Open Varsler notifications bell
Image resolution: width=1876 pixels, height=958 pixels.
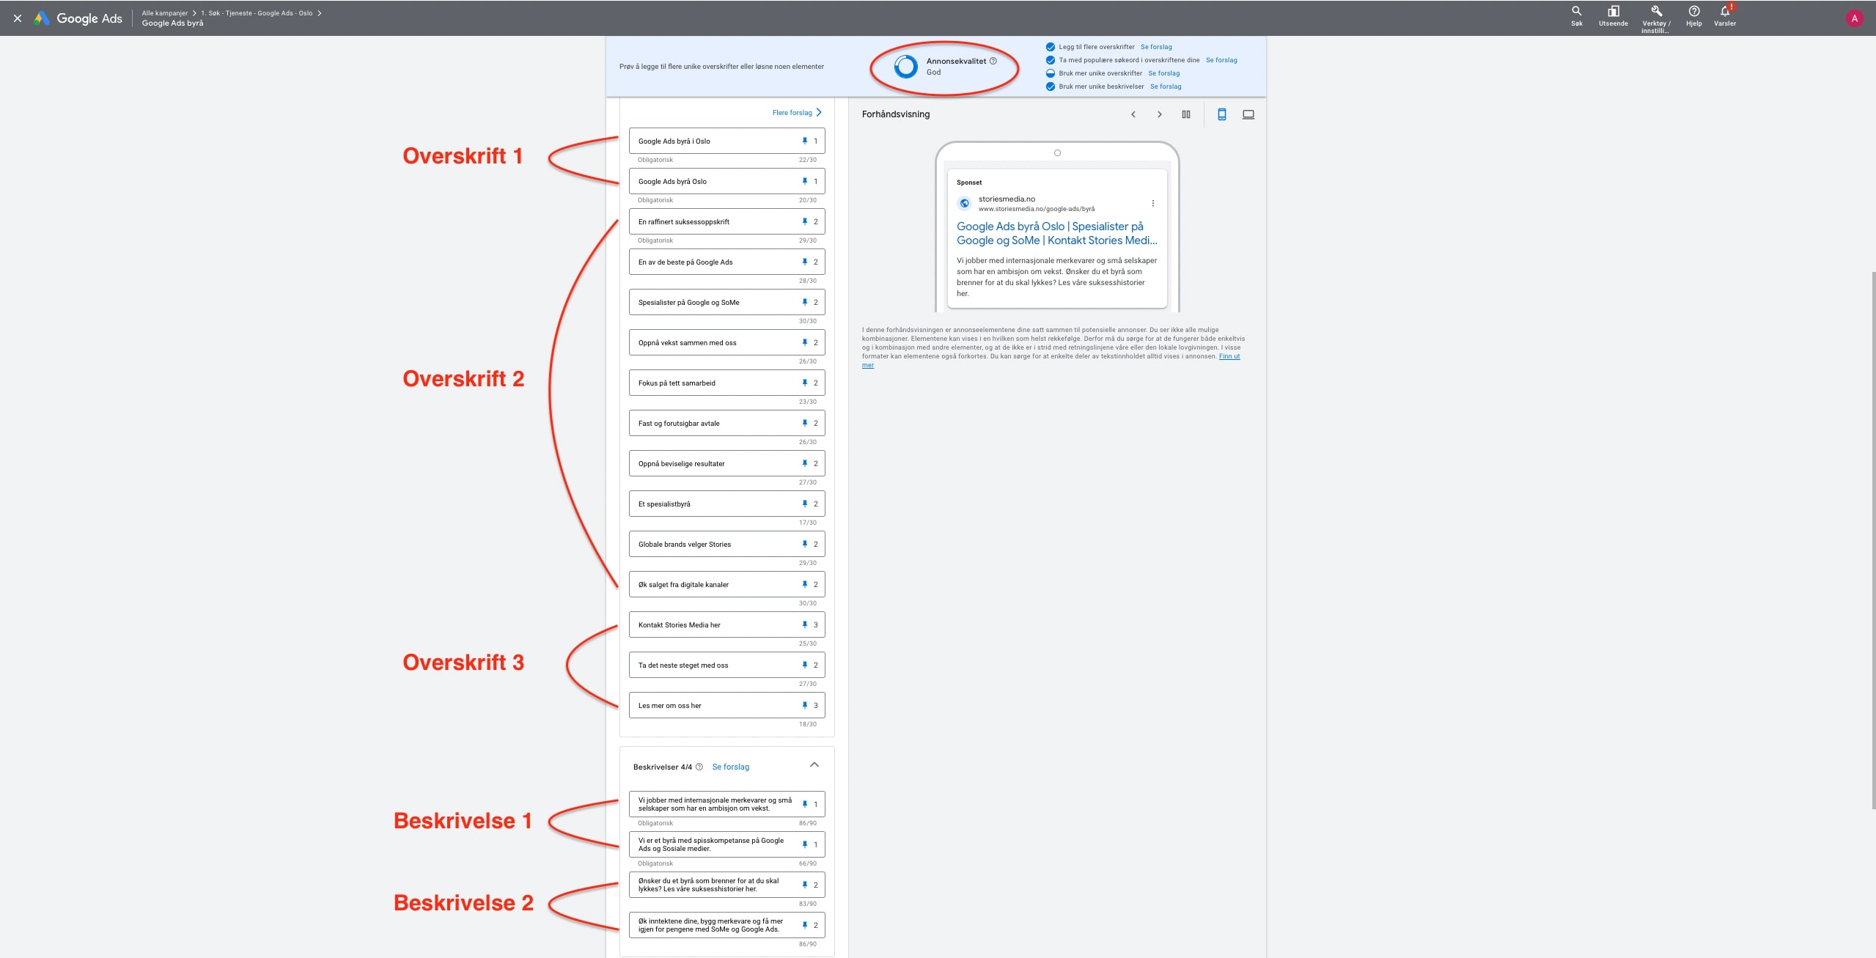click(1724, 12)
